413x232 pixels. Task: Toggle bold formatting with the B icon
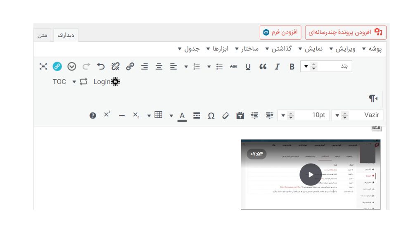pos(292,66)
